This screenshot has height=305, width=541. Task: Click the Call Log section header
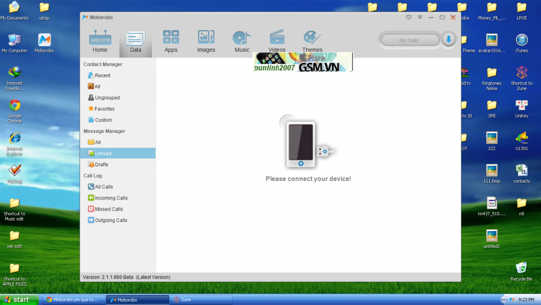[92, 176]
